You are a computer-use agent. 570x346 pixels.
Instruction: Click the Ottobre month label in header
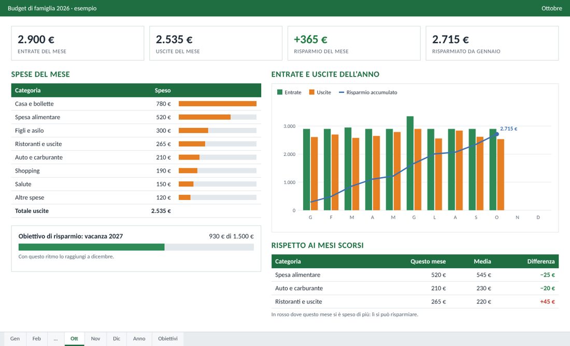click(x=551, y=8)
